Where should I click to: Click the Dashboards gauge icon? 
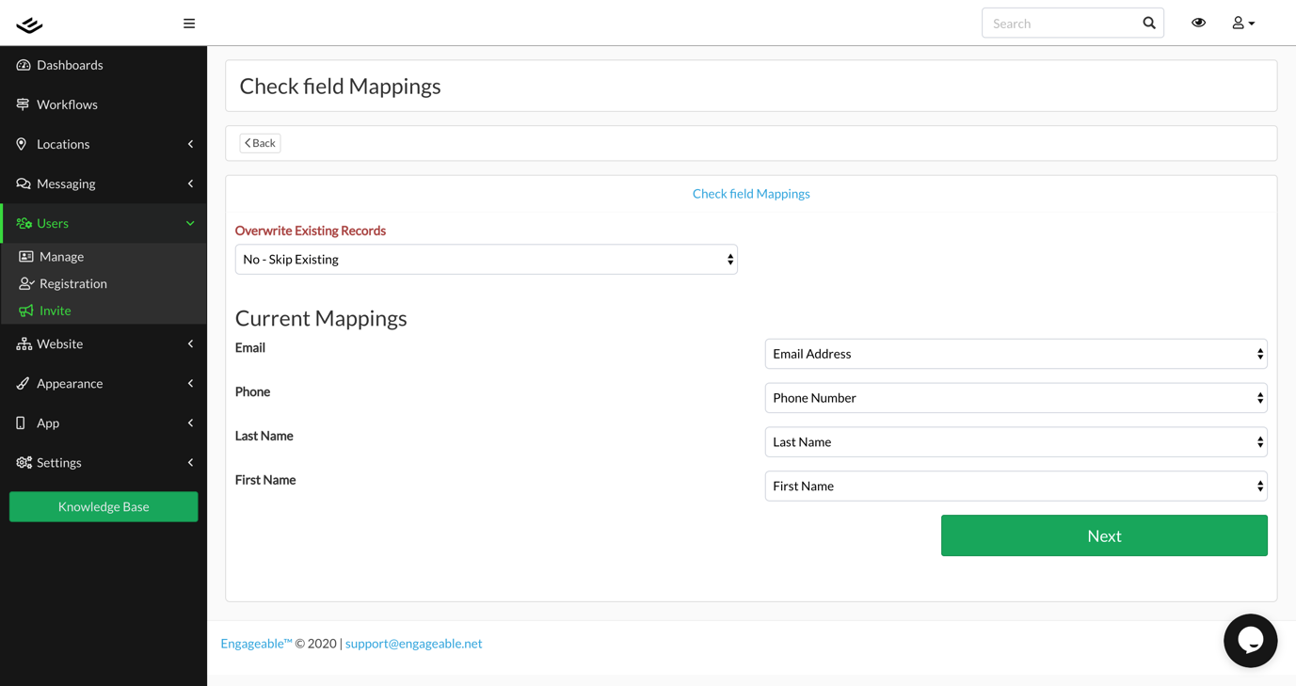[23, 65]
